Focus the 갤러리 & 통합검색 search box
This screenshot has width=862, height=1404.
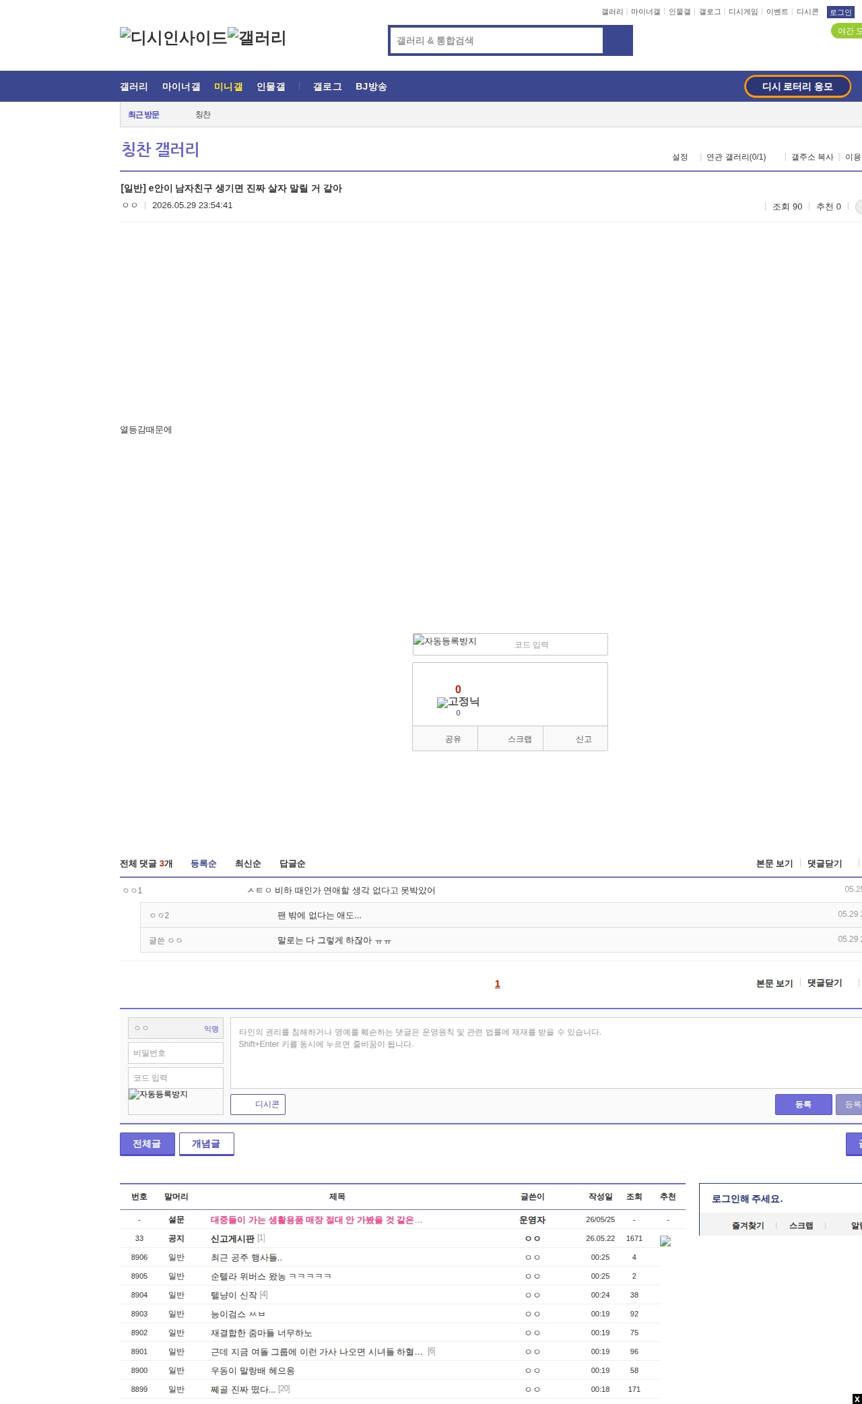coord(497,40)
